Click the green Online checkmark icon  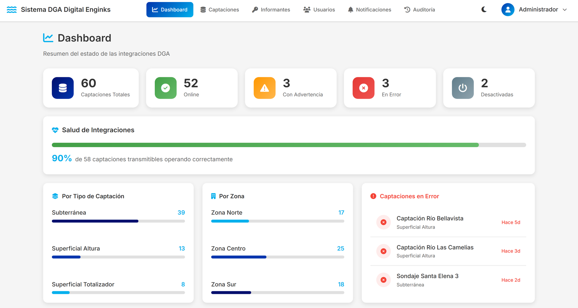(166, 88)
